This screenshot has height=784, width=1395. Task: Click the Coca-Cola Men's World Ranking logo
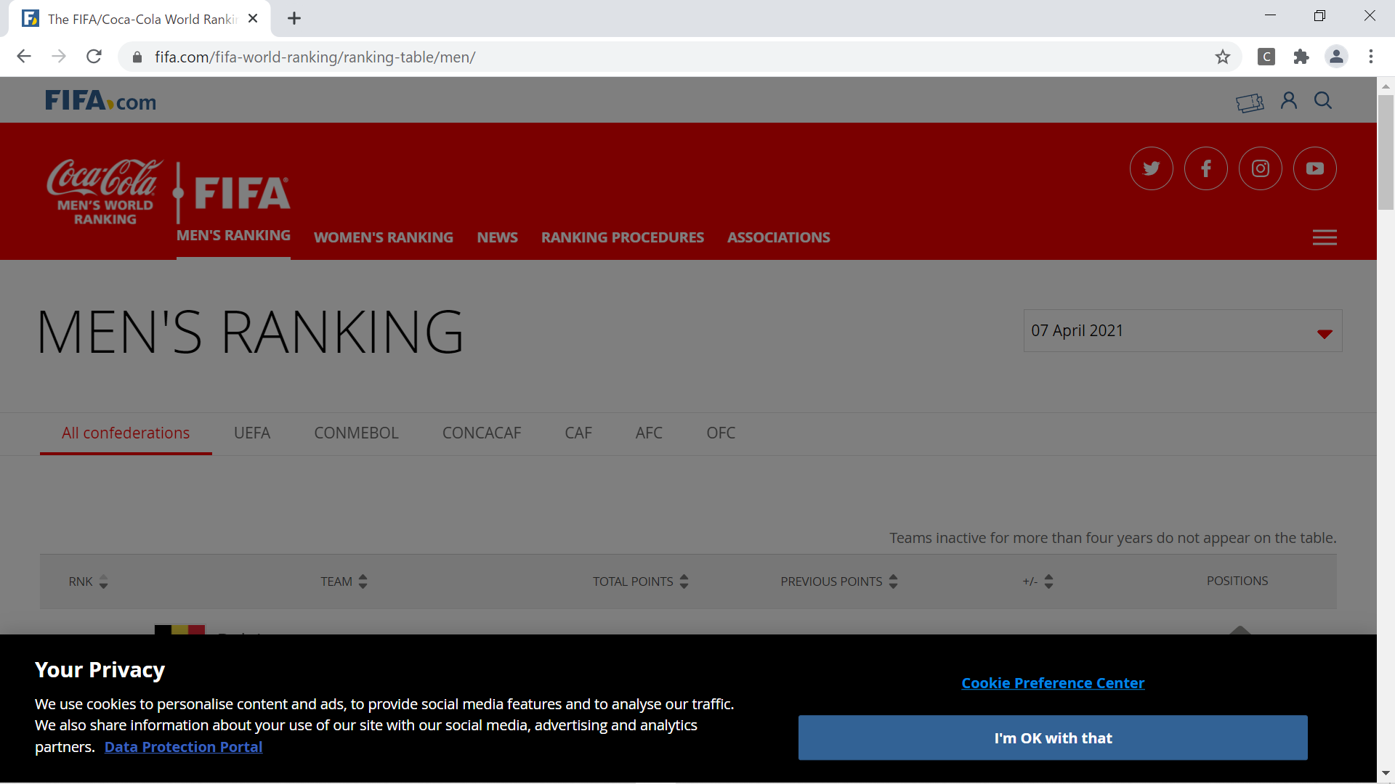click(x=105, y=192)
